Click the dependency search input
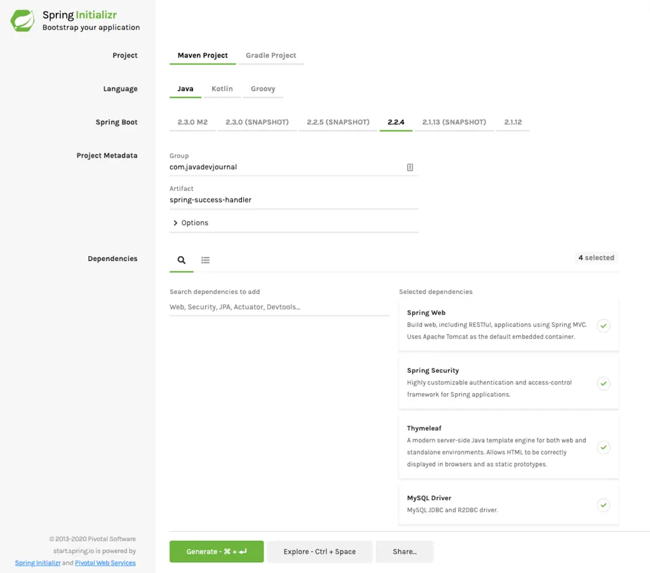 [x=279, y=307]
